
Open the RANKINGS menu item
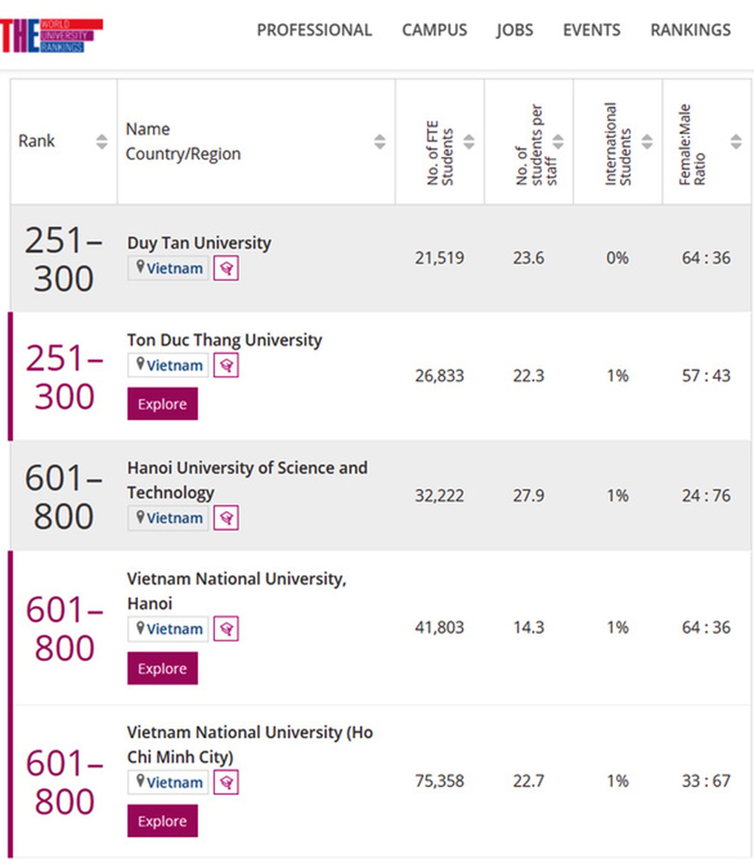click(x=690, y=30)
